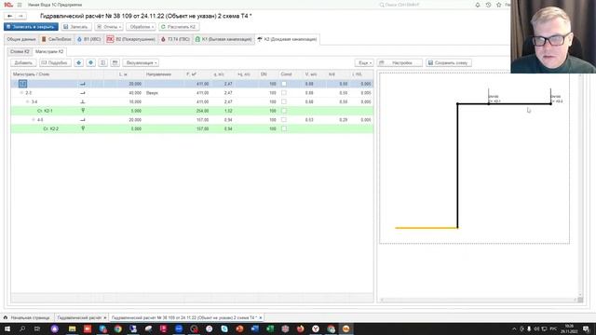Viewport: 596px width, 335px height.
Task: Select tree row Ст. К2-1
Action: click(192, 111)
